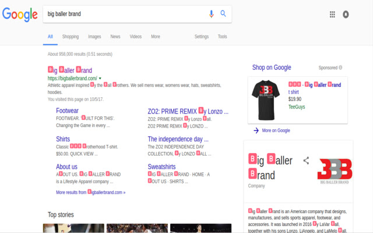The width and height of the screenshot is (373, 233).
Task: Click the $19.90 price text
Action: coord(295,99)
